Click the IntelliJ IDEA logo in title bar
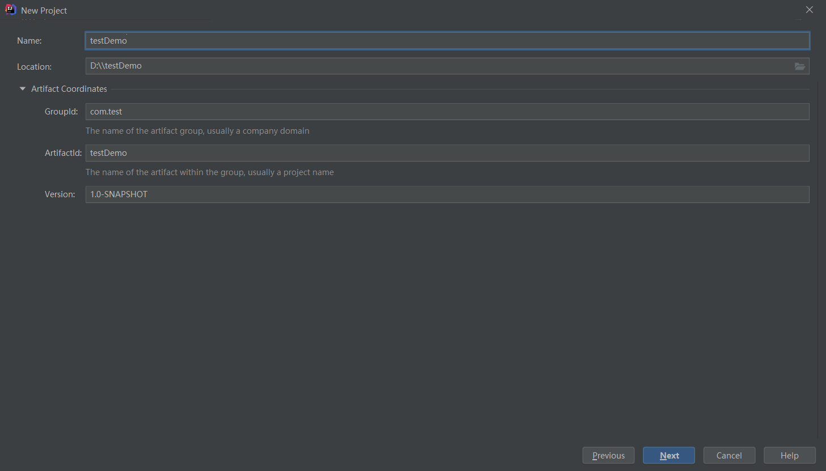Screen dimensions: 826x471 pyautogui.click(x=10, y=10)
